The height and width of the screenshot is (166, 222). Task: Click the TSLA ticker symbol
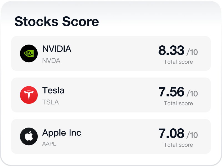(x=51, y=102)
